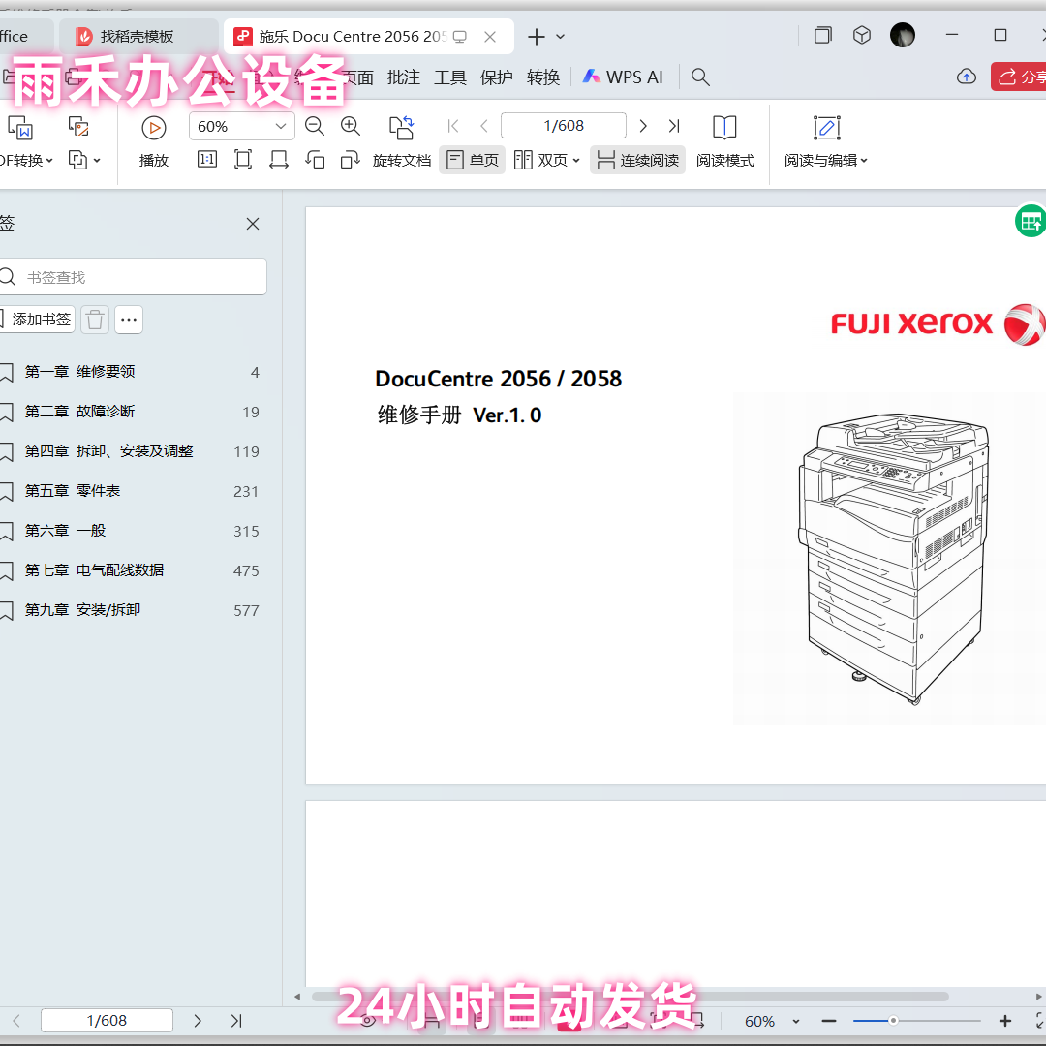Close the bookmark panel
This screenshot has height=1046, width=1046.
click(x=253, y=224)
